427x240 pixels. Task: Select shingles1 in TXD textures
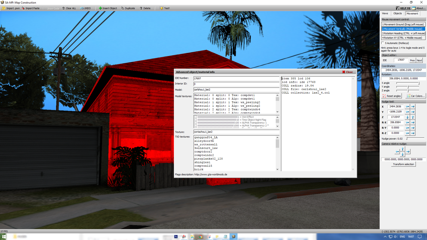pos(202,162)
